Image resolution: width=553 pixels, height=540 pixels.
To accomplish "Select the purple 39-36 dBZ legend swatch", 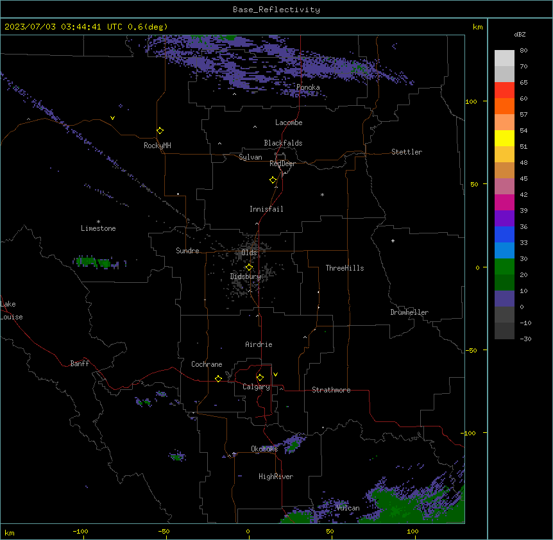I will tap(504, 219).
